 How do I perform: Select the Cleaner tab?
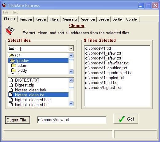(x=10, y=19)
